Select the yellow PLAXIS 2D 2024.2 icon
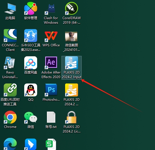Viewport: 155px width, 150px height. click(72, 90)
